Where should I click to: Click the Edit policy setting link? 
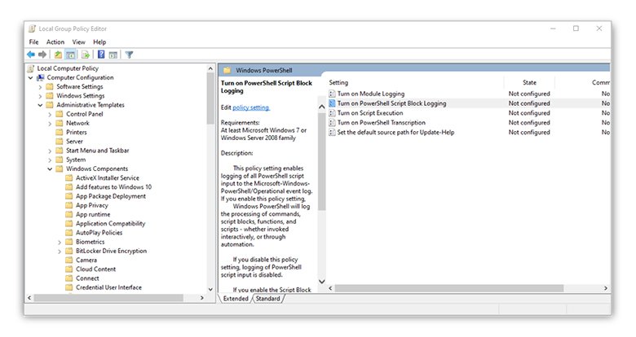(x=250, y=107)
